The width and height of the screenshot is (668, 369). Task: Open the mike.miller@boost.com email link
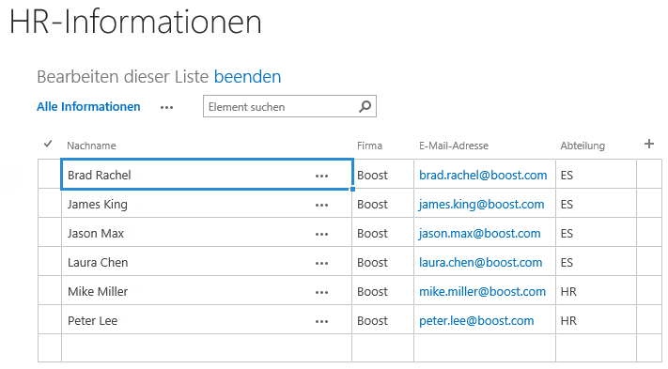pyautogui.click(x=482, y=292)
